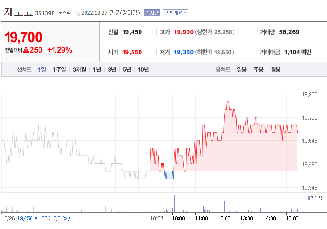Click the 12:00 time axis label
Image resolution: width=327 pixels, height=229 pixels.
[x=224, y=218]
